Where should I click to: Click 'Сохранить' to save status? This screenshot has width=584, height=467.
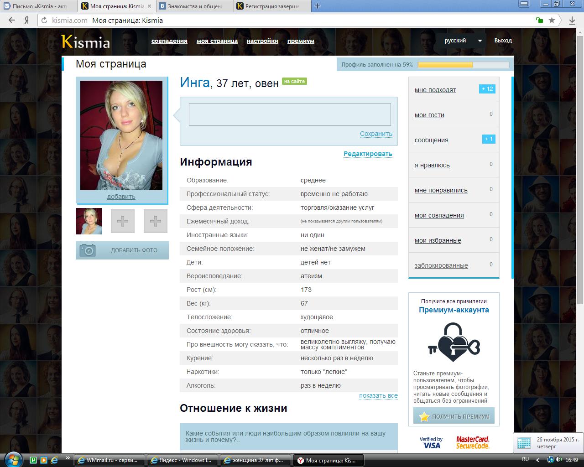click(x=376, y=134)
